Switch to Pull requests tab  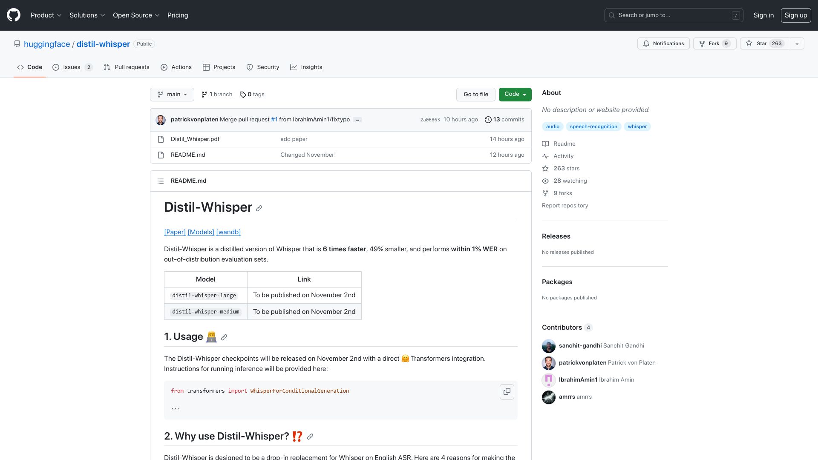[x=127, y=67]
